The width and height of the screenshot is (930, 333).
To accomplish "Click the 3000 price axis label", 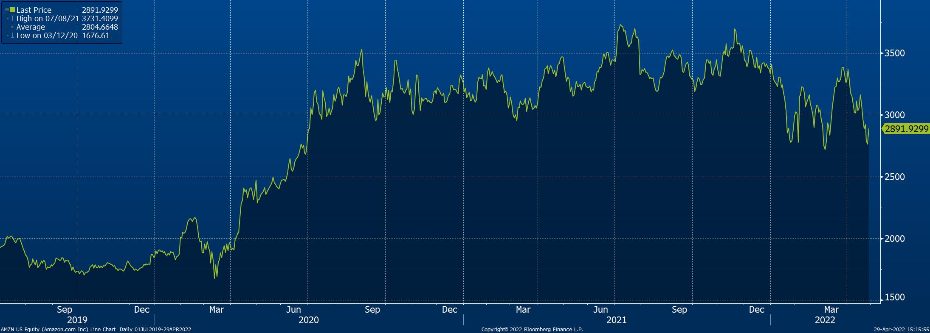I will [x=895, y=115].
